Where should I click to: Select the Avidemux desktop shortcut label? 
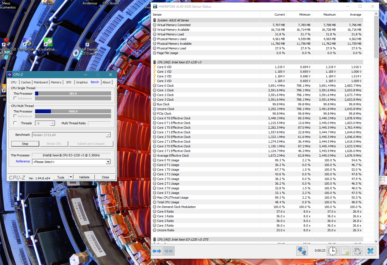pos(90,3)
